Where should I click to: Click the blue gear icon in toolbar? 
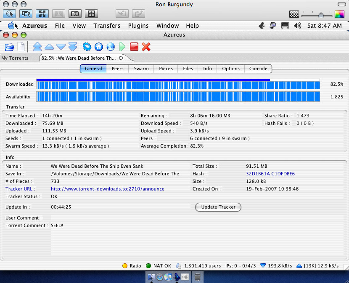[87, 47]
